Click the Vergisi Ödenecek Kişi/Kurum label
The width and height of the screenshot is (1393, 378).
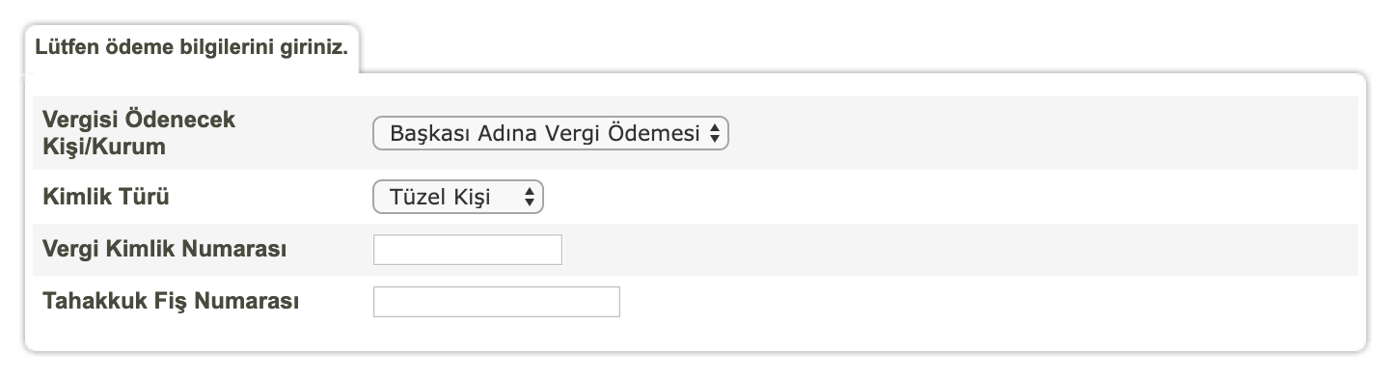(140, 134)
